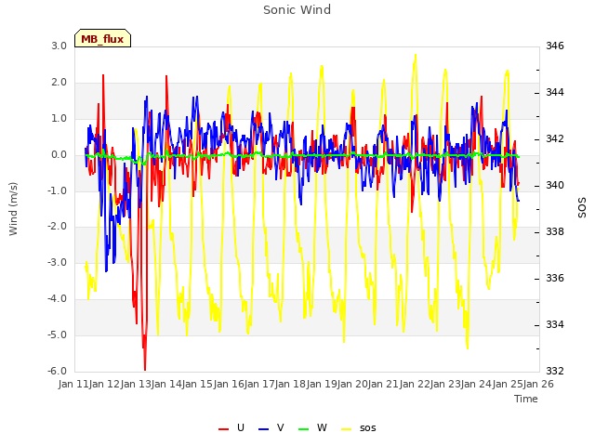Click the green W legend color marker
Screen dimensions: 595x446
tap(304, 429)
